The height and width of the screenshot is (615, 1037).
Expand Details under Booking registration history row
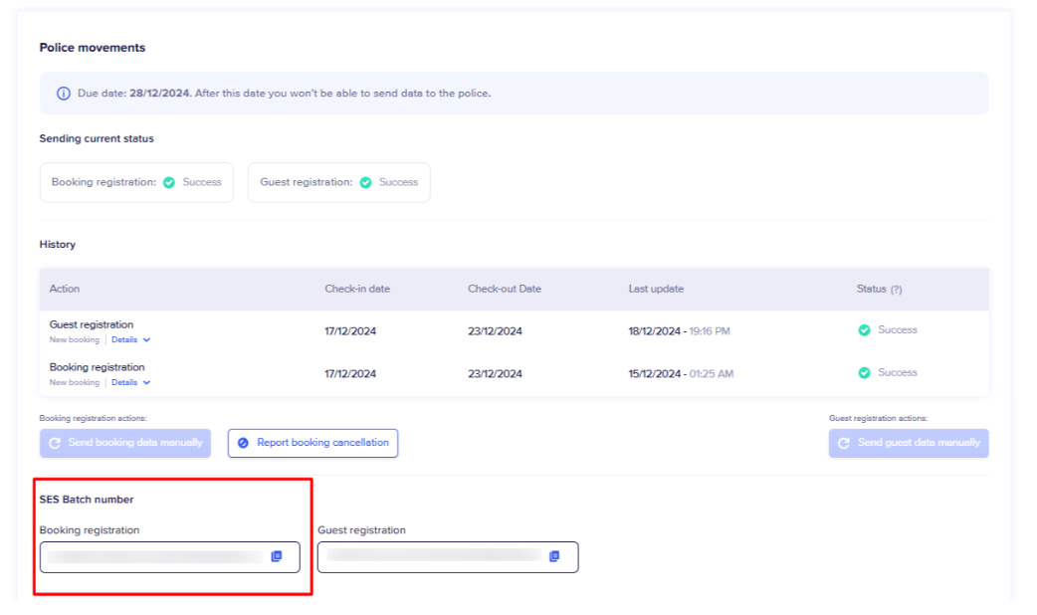[x=130, y=382]
